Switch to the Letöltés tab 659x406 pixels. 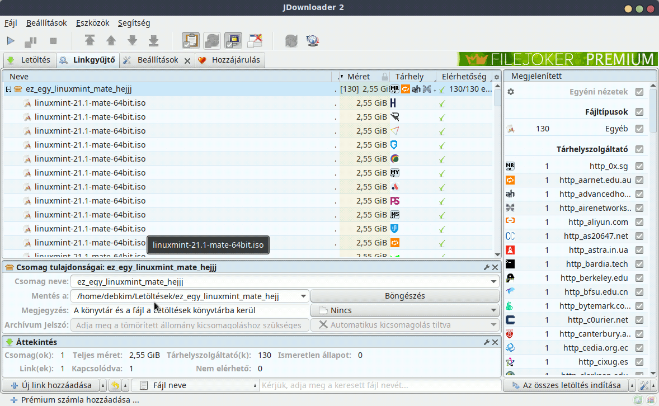click(30, 60)
